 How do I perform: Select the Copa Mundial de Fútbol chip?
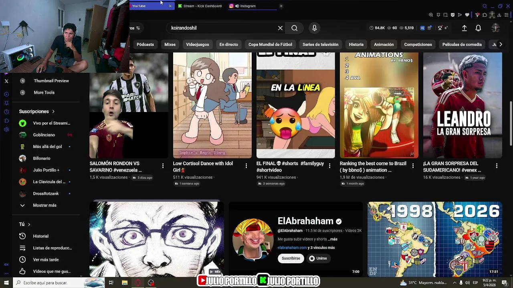coord(270,44)
